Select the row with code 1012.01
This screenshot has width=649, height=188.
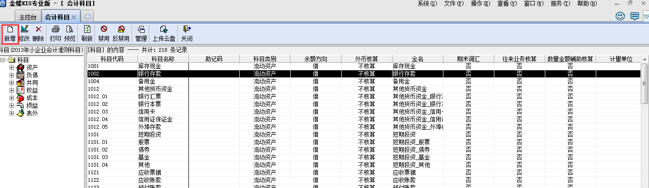point(364,96)
